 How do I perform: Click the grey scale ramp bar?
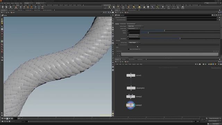170,54
